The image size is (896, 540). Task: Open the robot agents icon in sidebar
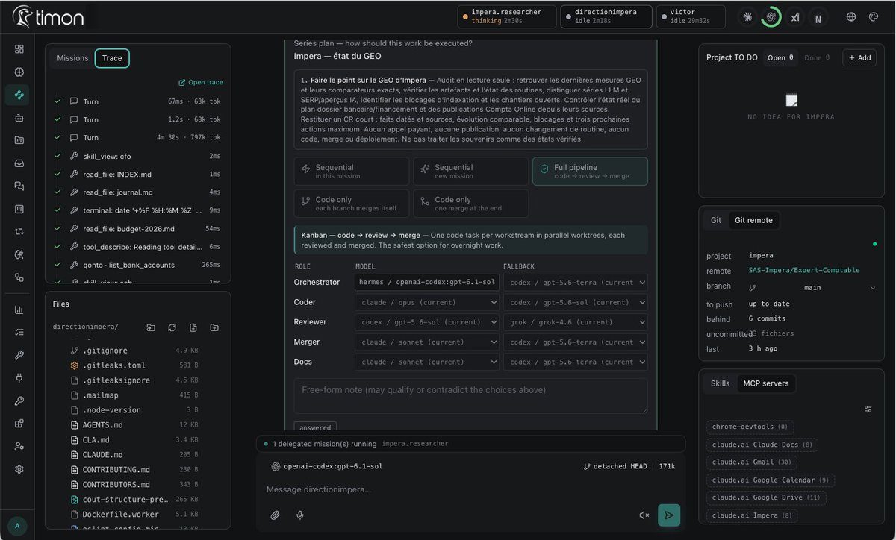(19, 118)
